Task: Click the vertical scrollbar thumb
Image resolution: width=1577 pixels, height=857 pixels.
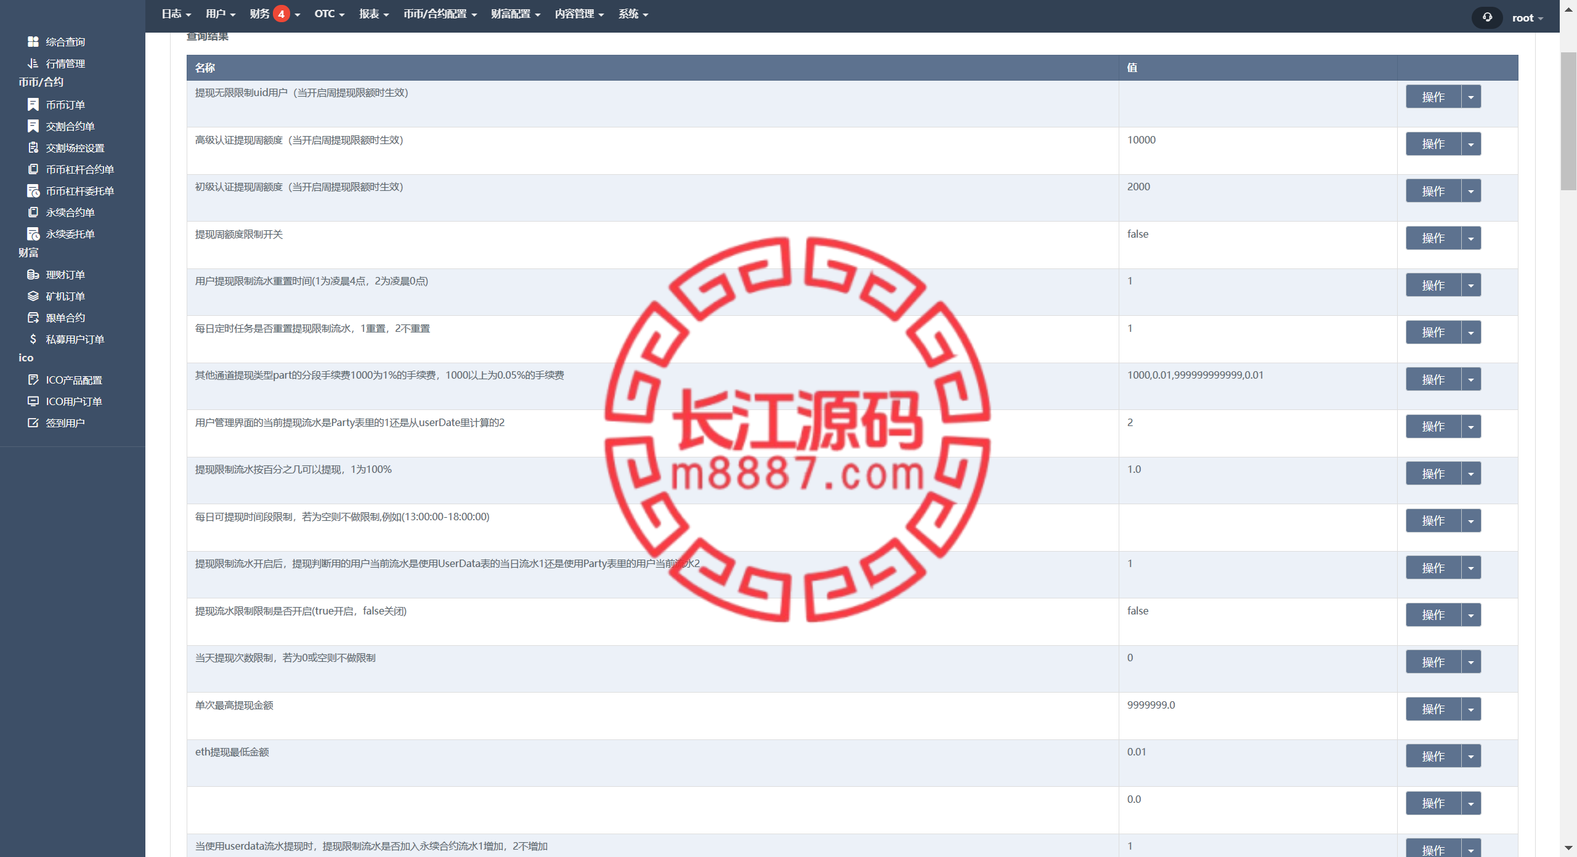Action: click(1568, 121)
